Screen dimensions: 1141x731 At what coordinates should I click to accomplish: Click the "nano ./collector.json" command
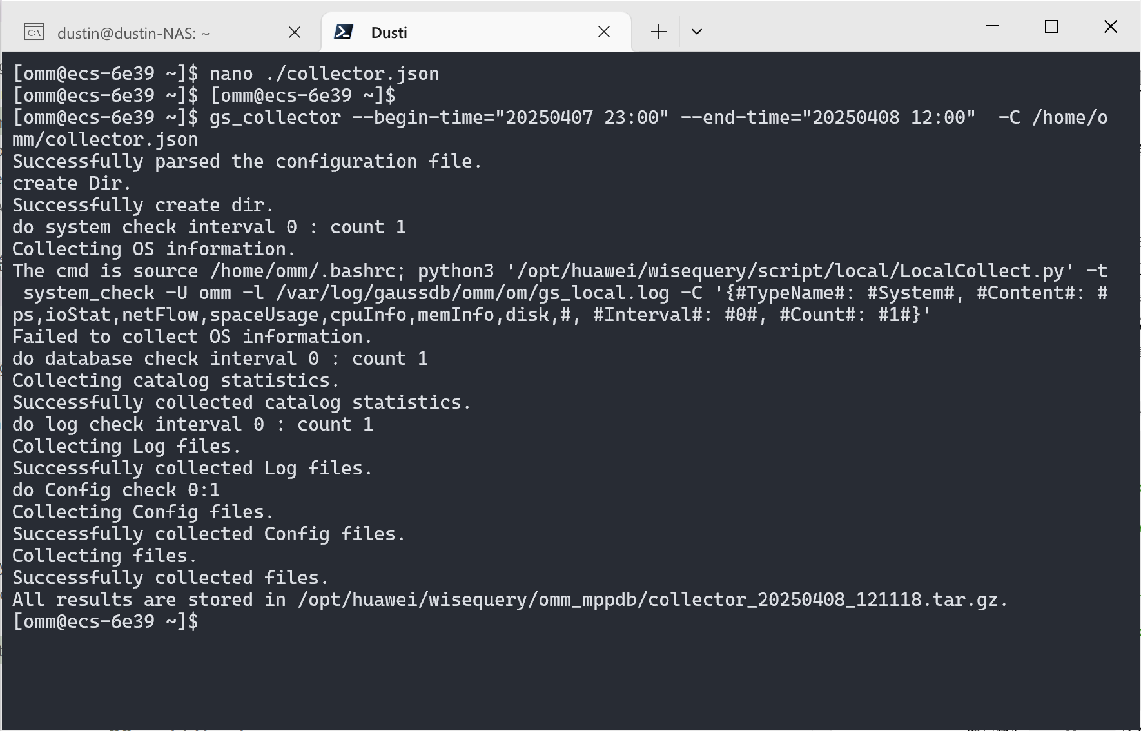pyautogui.click(x=324, y=74)
